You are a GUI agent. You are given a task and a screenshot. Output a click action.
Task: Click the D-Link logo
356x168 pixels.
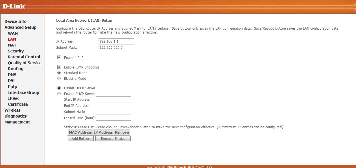coord(14,6)
